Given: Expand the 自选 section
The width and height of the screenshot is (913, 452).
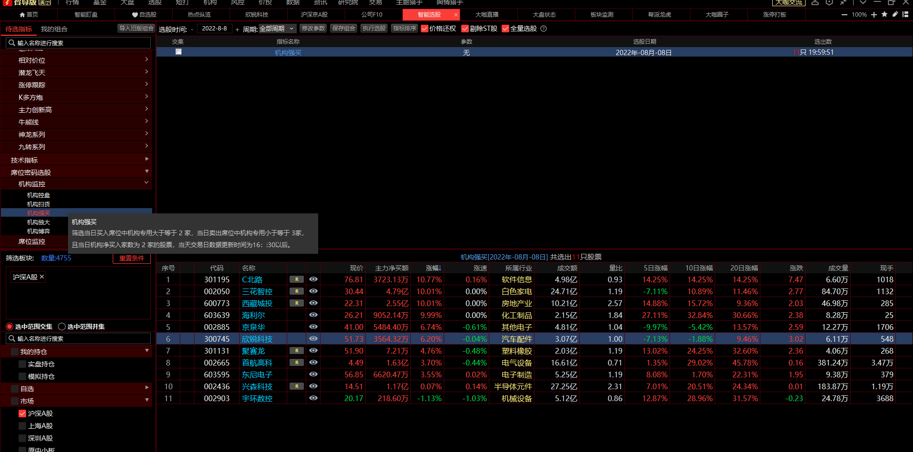Looking at the screenshot, I should 147,388.
